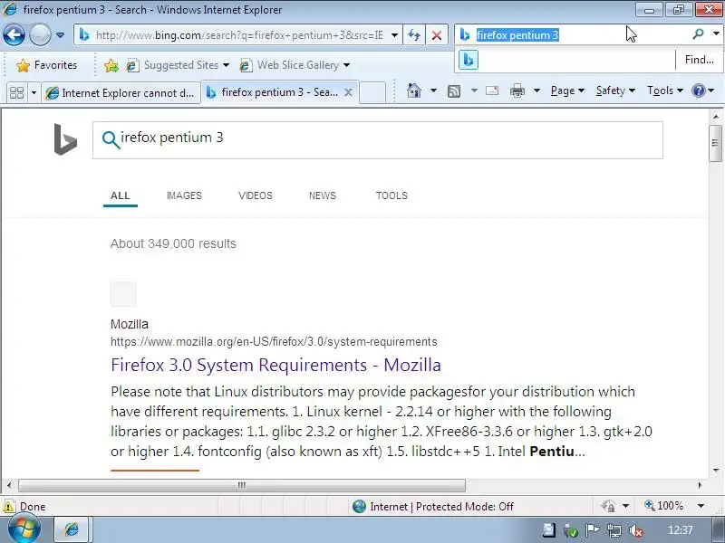Click the vertical scrollbar down arrow
The height and width of the screenshot is (543, 725).
pyautogui.click(x=715, y=471)
